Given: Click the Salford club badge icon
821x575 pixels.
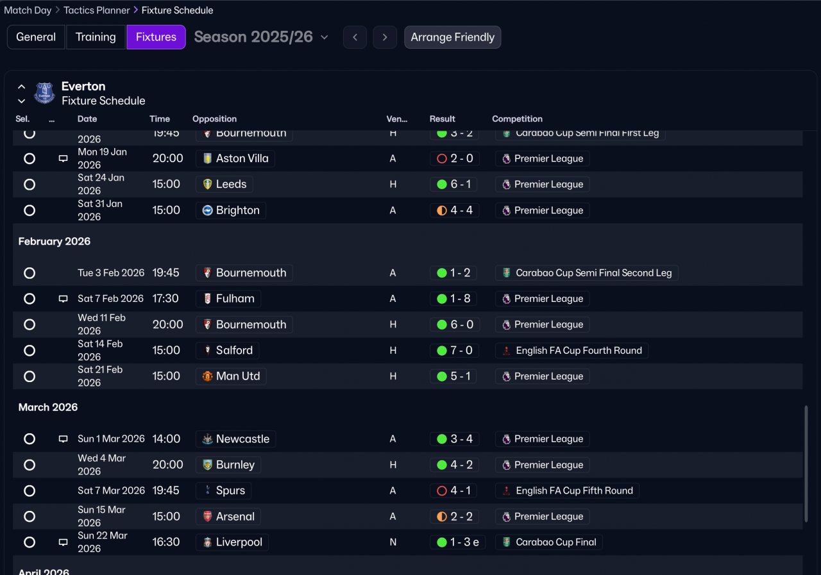Looking at the screenshot, I should point(207,351).
